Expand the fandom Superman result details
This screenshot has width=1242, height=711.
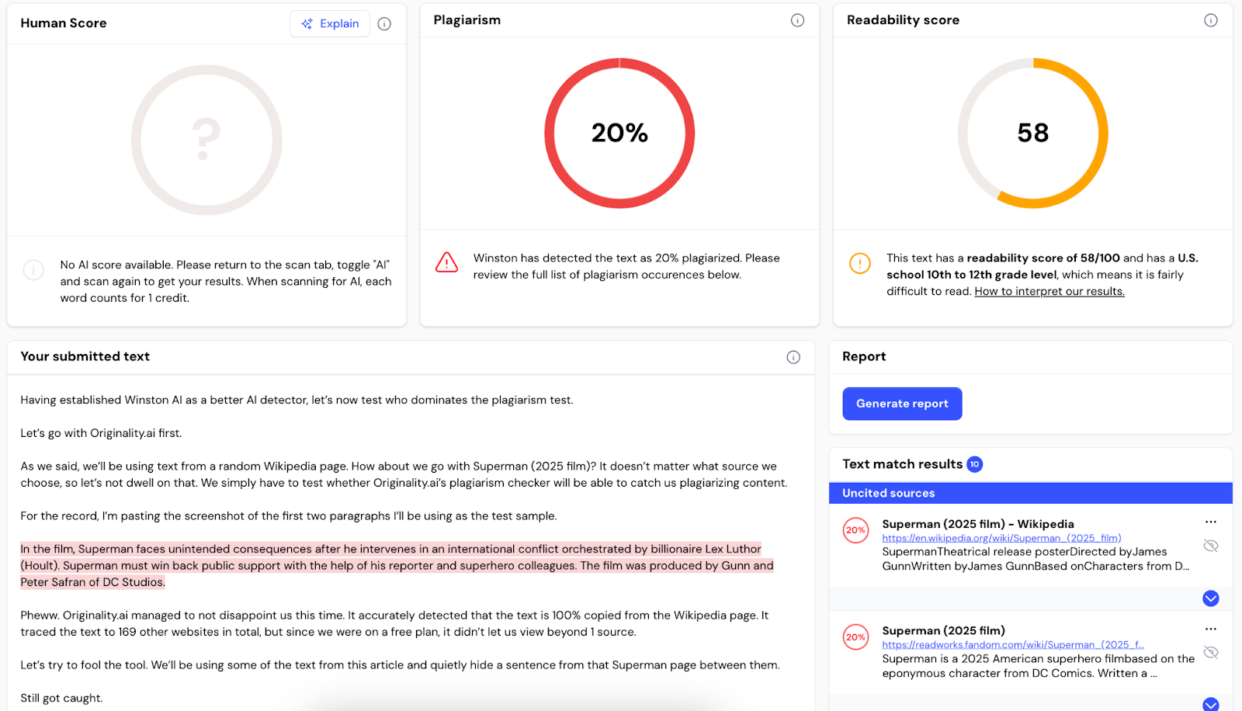coord(1210,704)
